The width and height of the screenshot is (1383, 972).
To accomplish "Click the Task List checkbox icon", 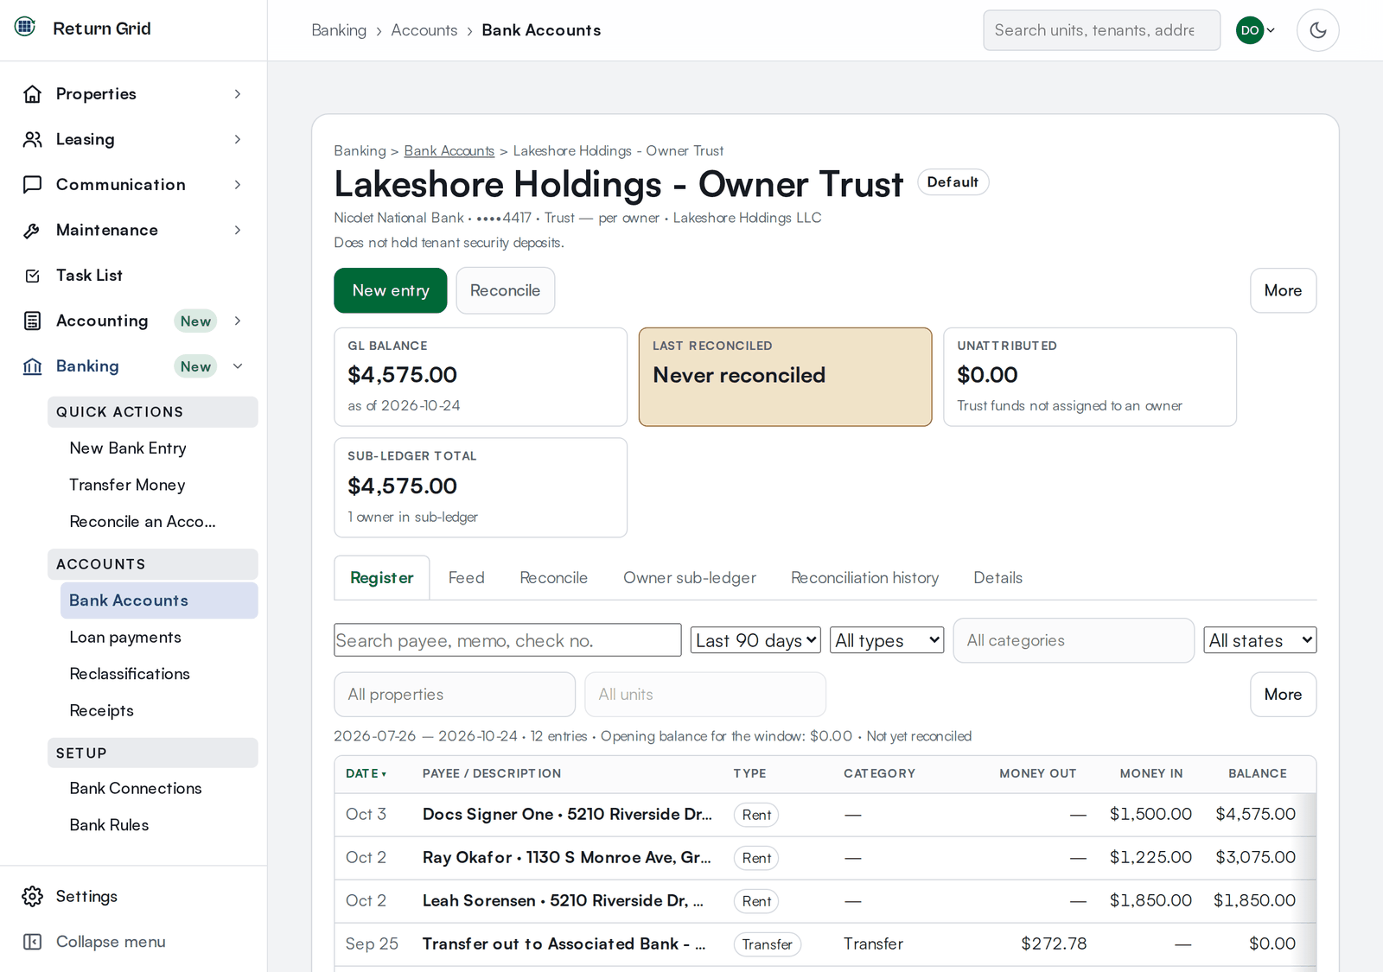I will pos(33,276).
